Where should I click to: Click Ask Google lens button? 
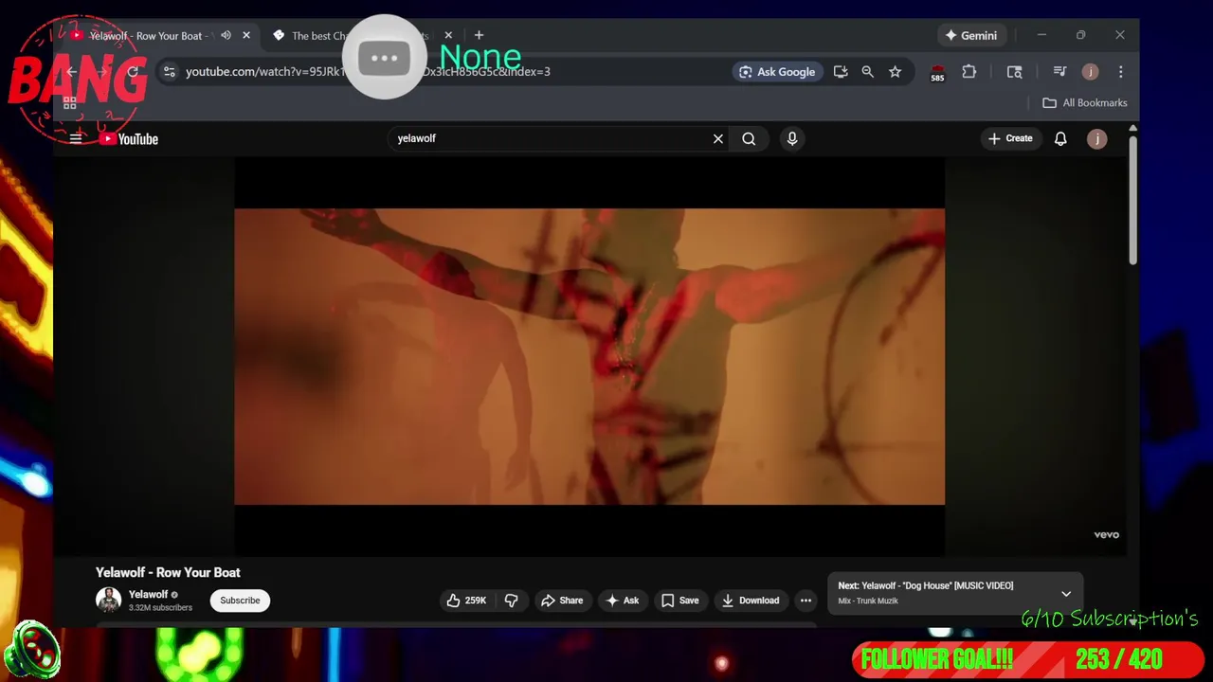(776, 72)
